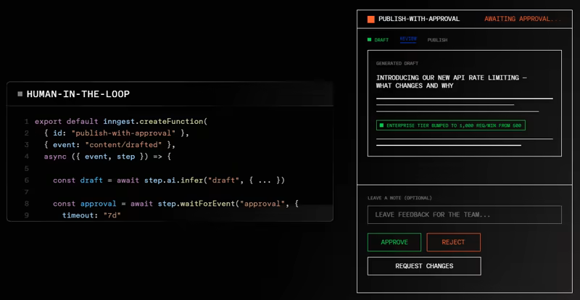Click the 'Human-In-The-Loop' code panel title
580x300 pixels.
78,94
